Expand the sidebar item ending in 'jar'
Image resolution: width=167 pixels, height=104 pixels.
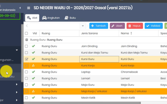click(10, 100)
